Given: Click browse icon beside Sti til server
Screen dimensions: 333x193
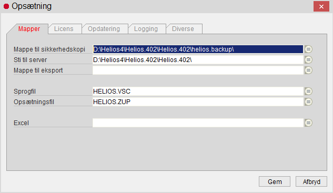Looking at the screenshot, I should 308,60.
